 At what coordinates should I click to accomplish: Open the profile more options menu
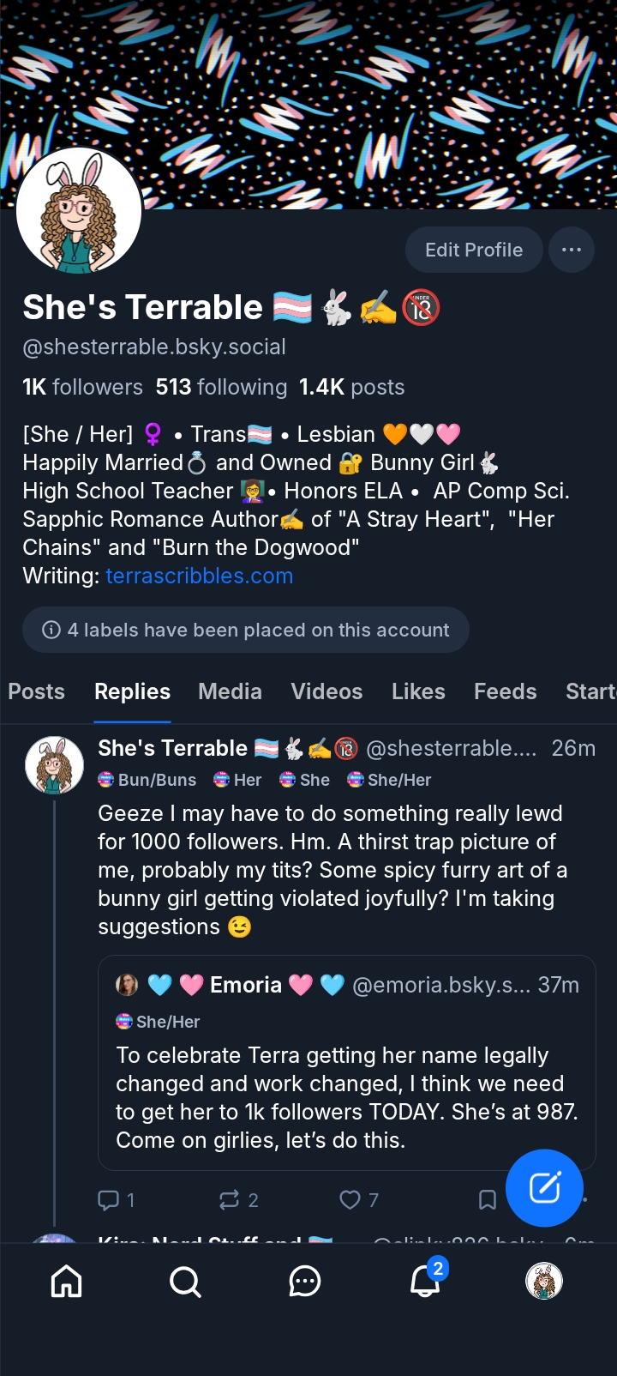[572, 250]
